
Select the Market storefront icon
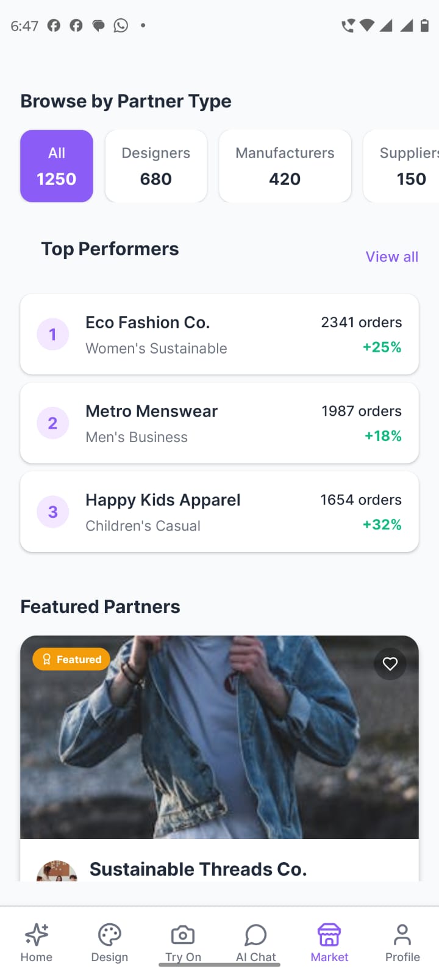pyautogui.click(x=329, y=935)
